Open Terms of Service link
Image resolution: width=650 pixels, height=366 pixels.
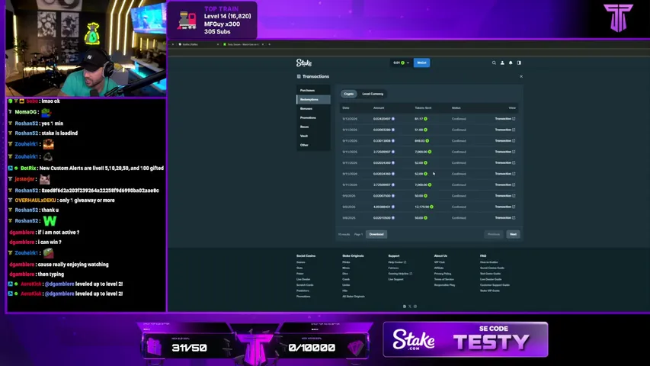(x=444, y=279)
